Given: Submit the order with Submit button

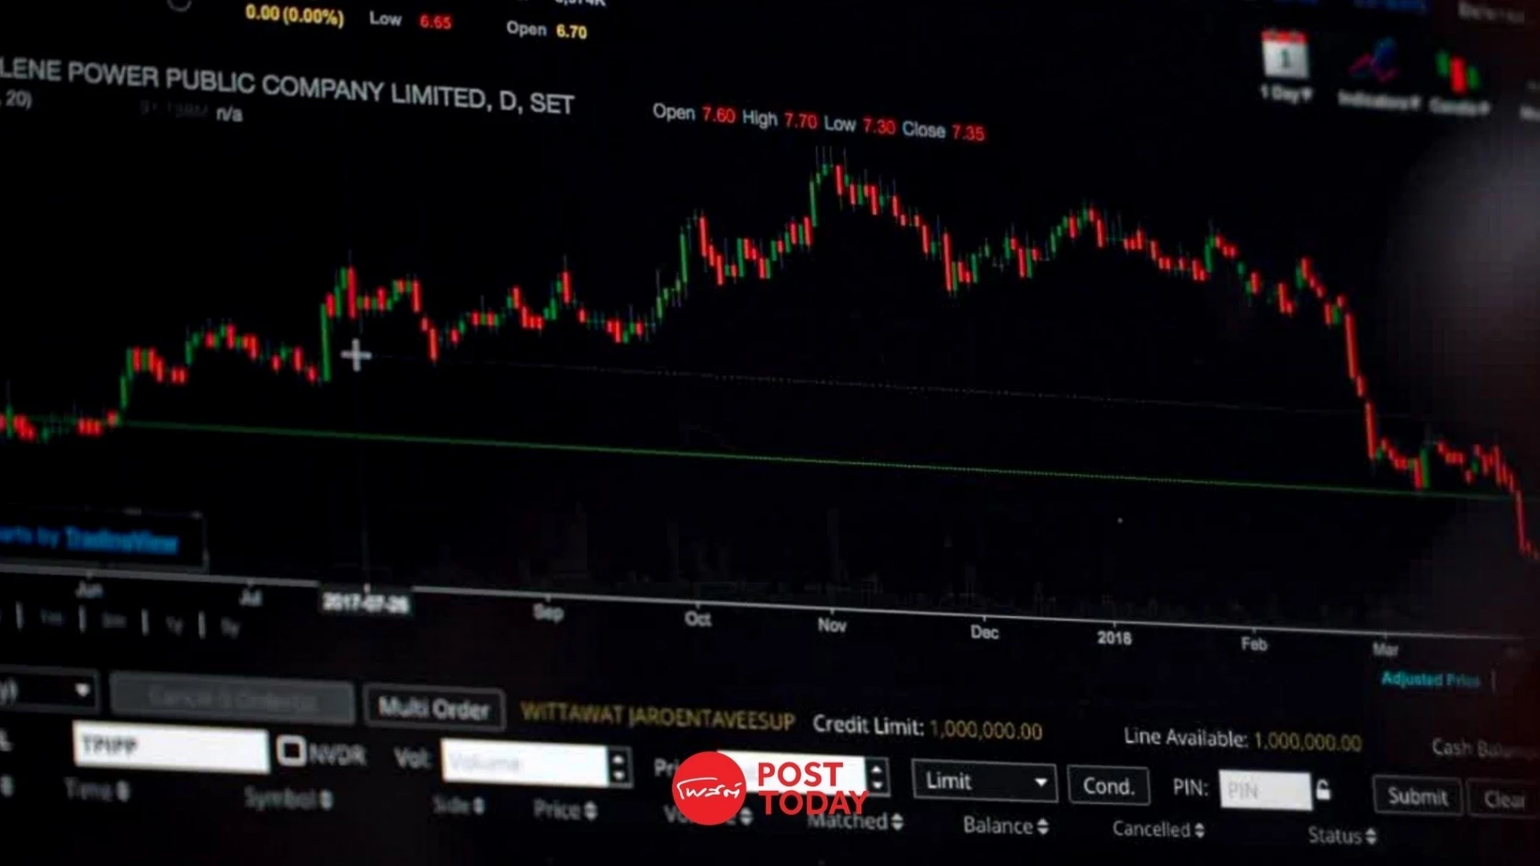Looking at the screenshot, I should (x=1416, y=796).
